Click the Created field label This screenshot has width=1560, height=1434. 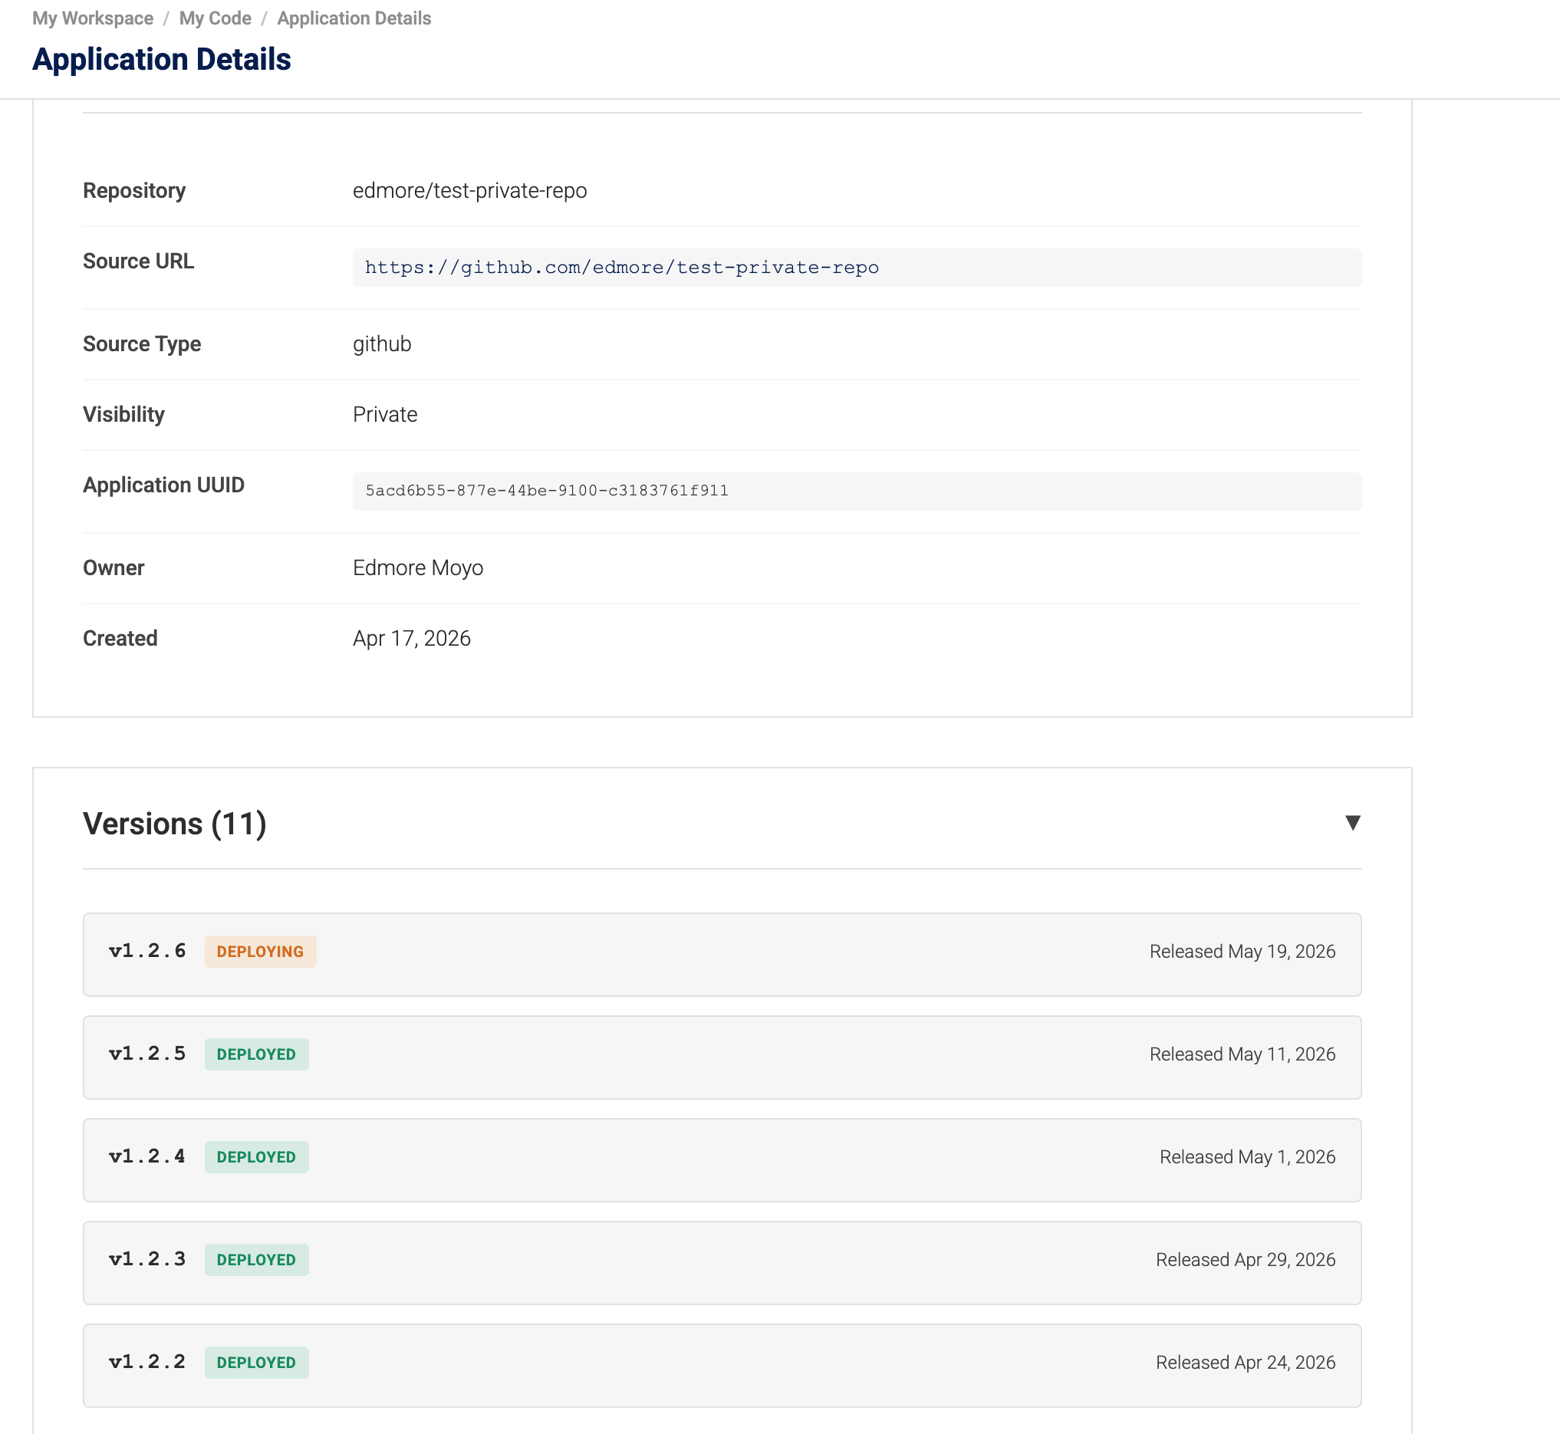120,639
